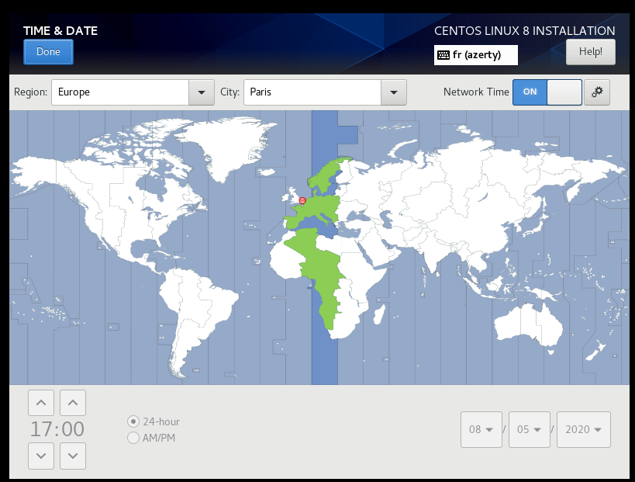Screen dimensions: 635x482
Task: Open the year dropdown showing 2020
Action: coord(583,430)
